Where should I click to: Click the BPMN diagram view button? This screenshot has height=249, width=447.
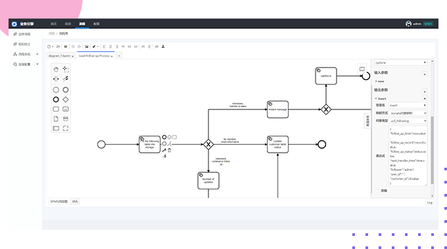[x=59, y=202]
